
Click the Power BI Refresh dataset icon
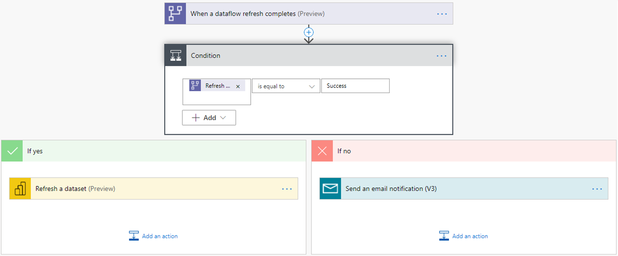click(x=20, y=189)
